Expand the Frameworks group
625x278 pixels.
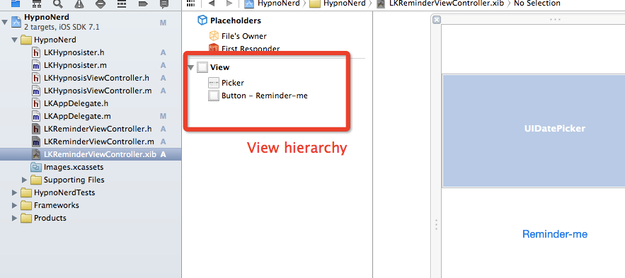pyautogui.click(x=15, y=206)
